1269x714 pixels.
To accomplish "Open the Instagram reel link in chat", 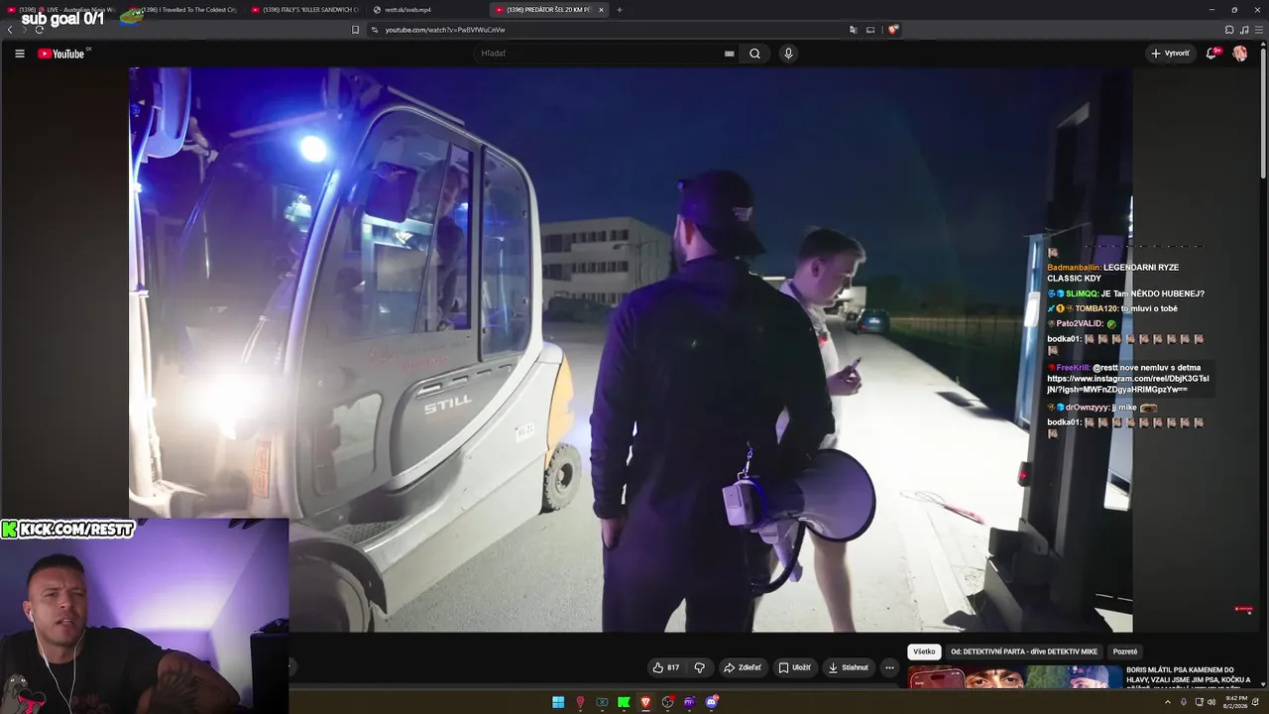I will click(x=1128, y=384).
